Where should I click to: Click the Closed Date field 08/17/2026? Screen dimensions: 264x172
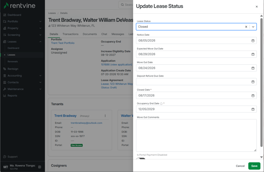pos(196,96)
